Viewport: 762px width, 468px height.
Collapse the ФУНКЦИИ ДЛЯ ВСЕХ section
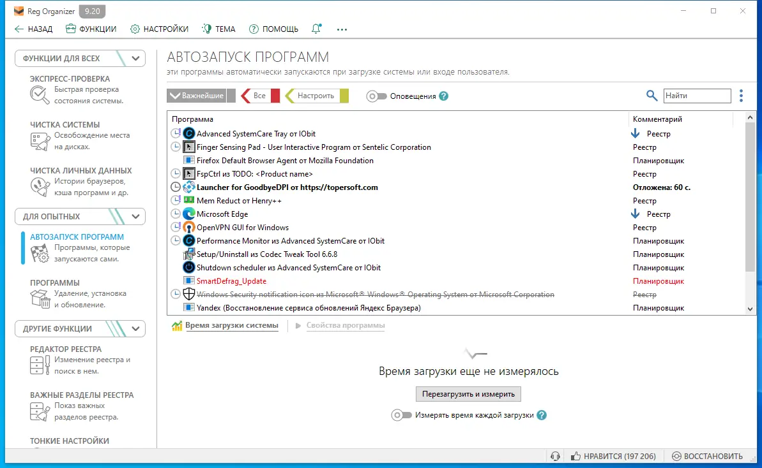(135, 58)
